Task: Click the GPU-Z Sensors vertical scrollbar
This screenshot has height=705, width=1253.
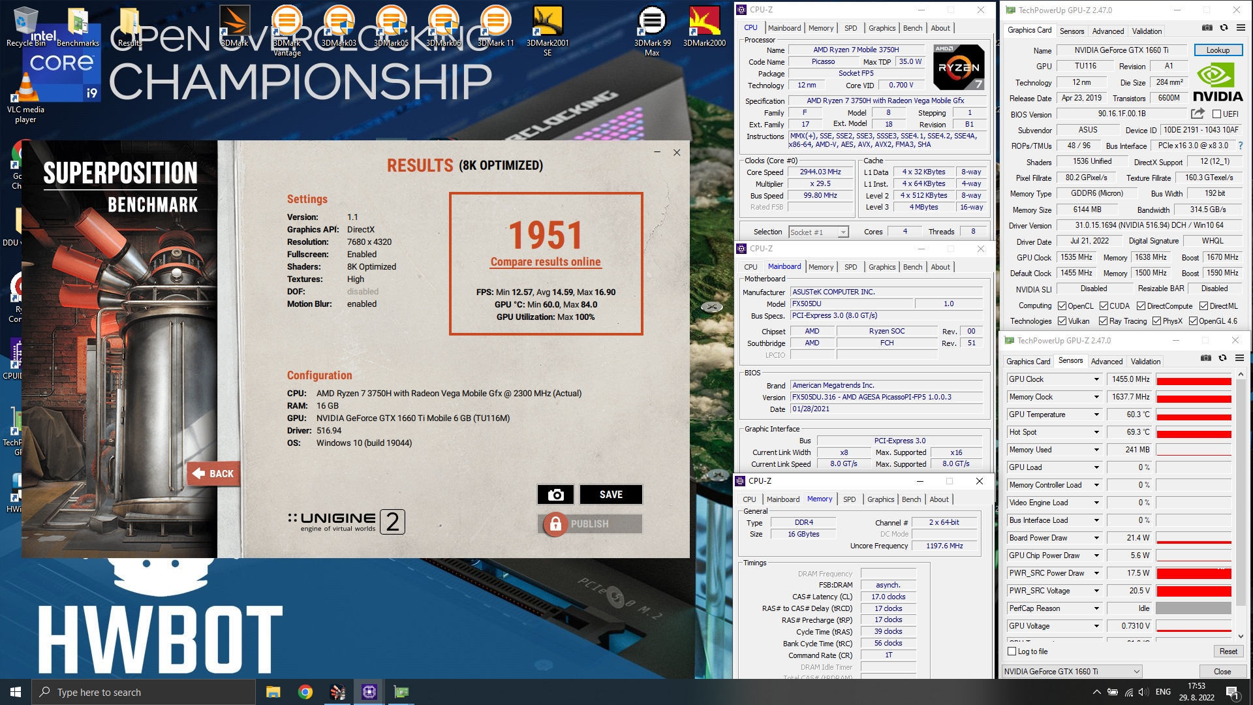Action: pos(1241,505)
